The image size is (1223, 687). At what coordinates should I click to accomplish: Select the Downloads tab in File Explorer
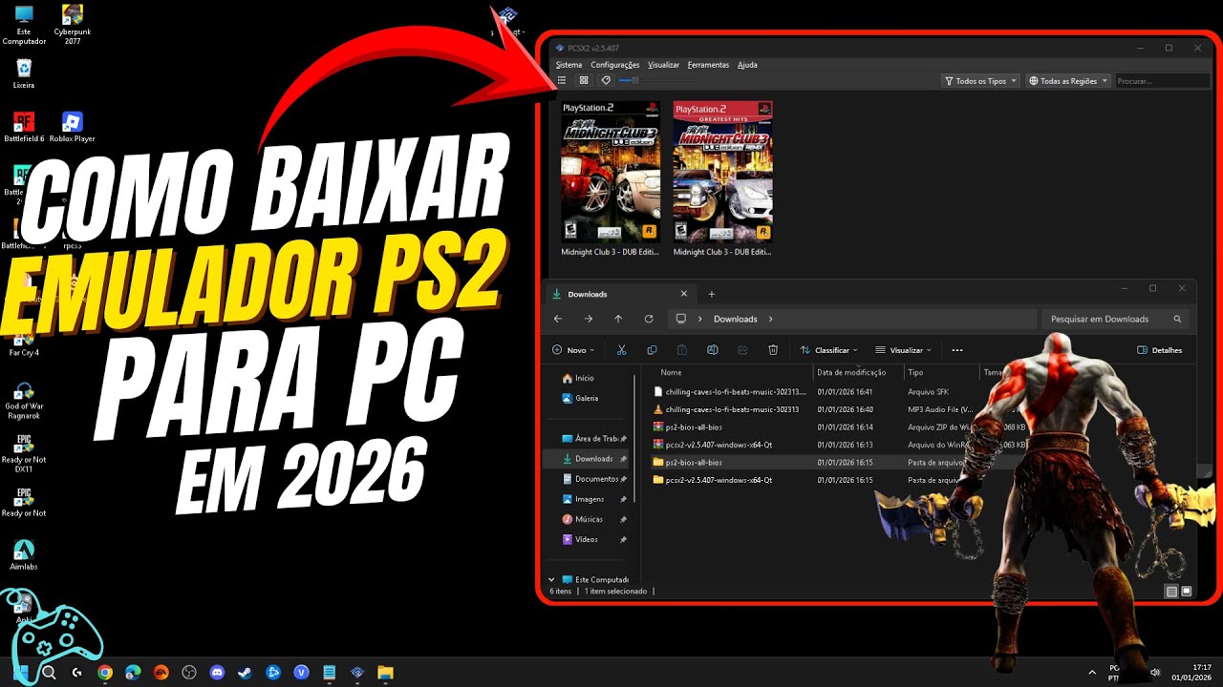click(x=619, y=294)
